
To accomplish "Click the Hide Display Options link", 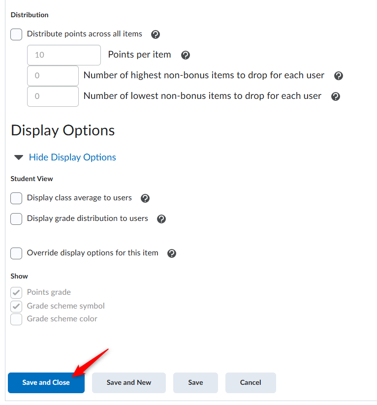I will (72, 157).
